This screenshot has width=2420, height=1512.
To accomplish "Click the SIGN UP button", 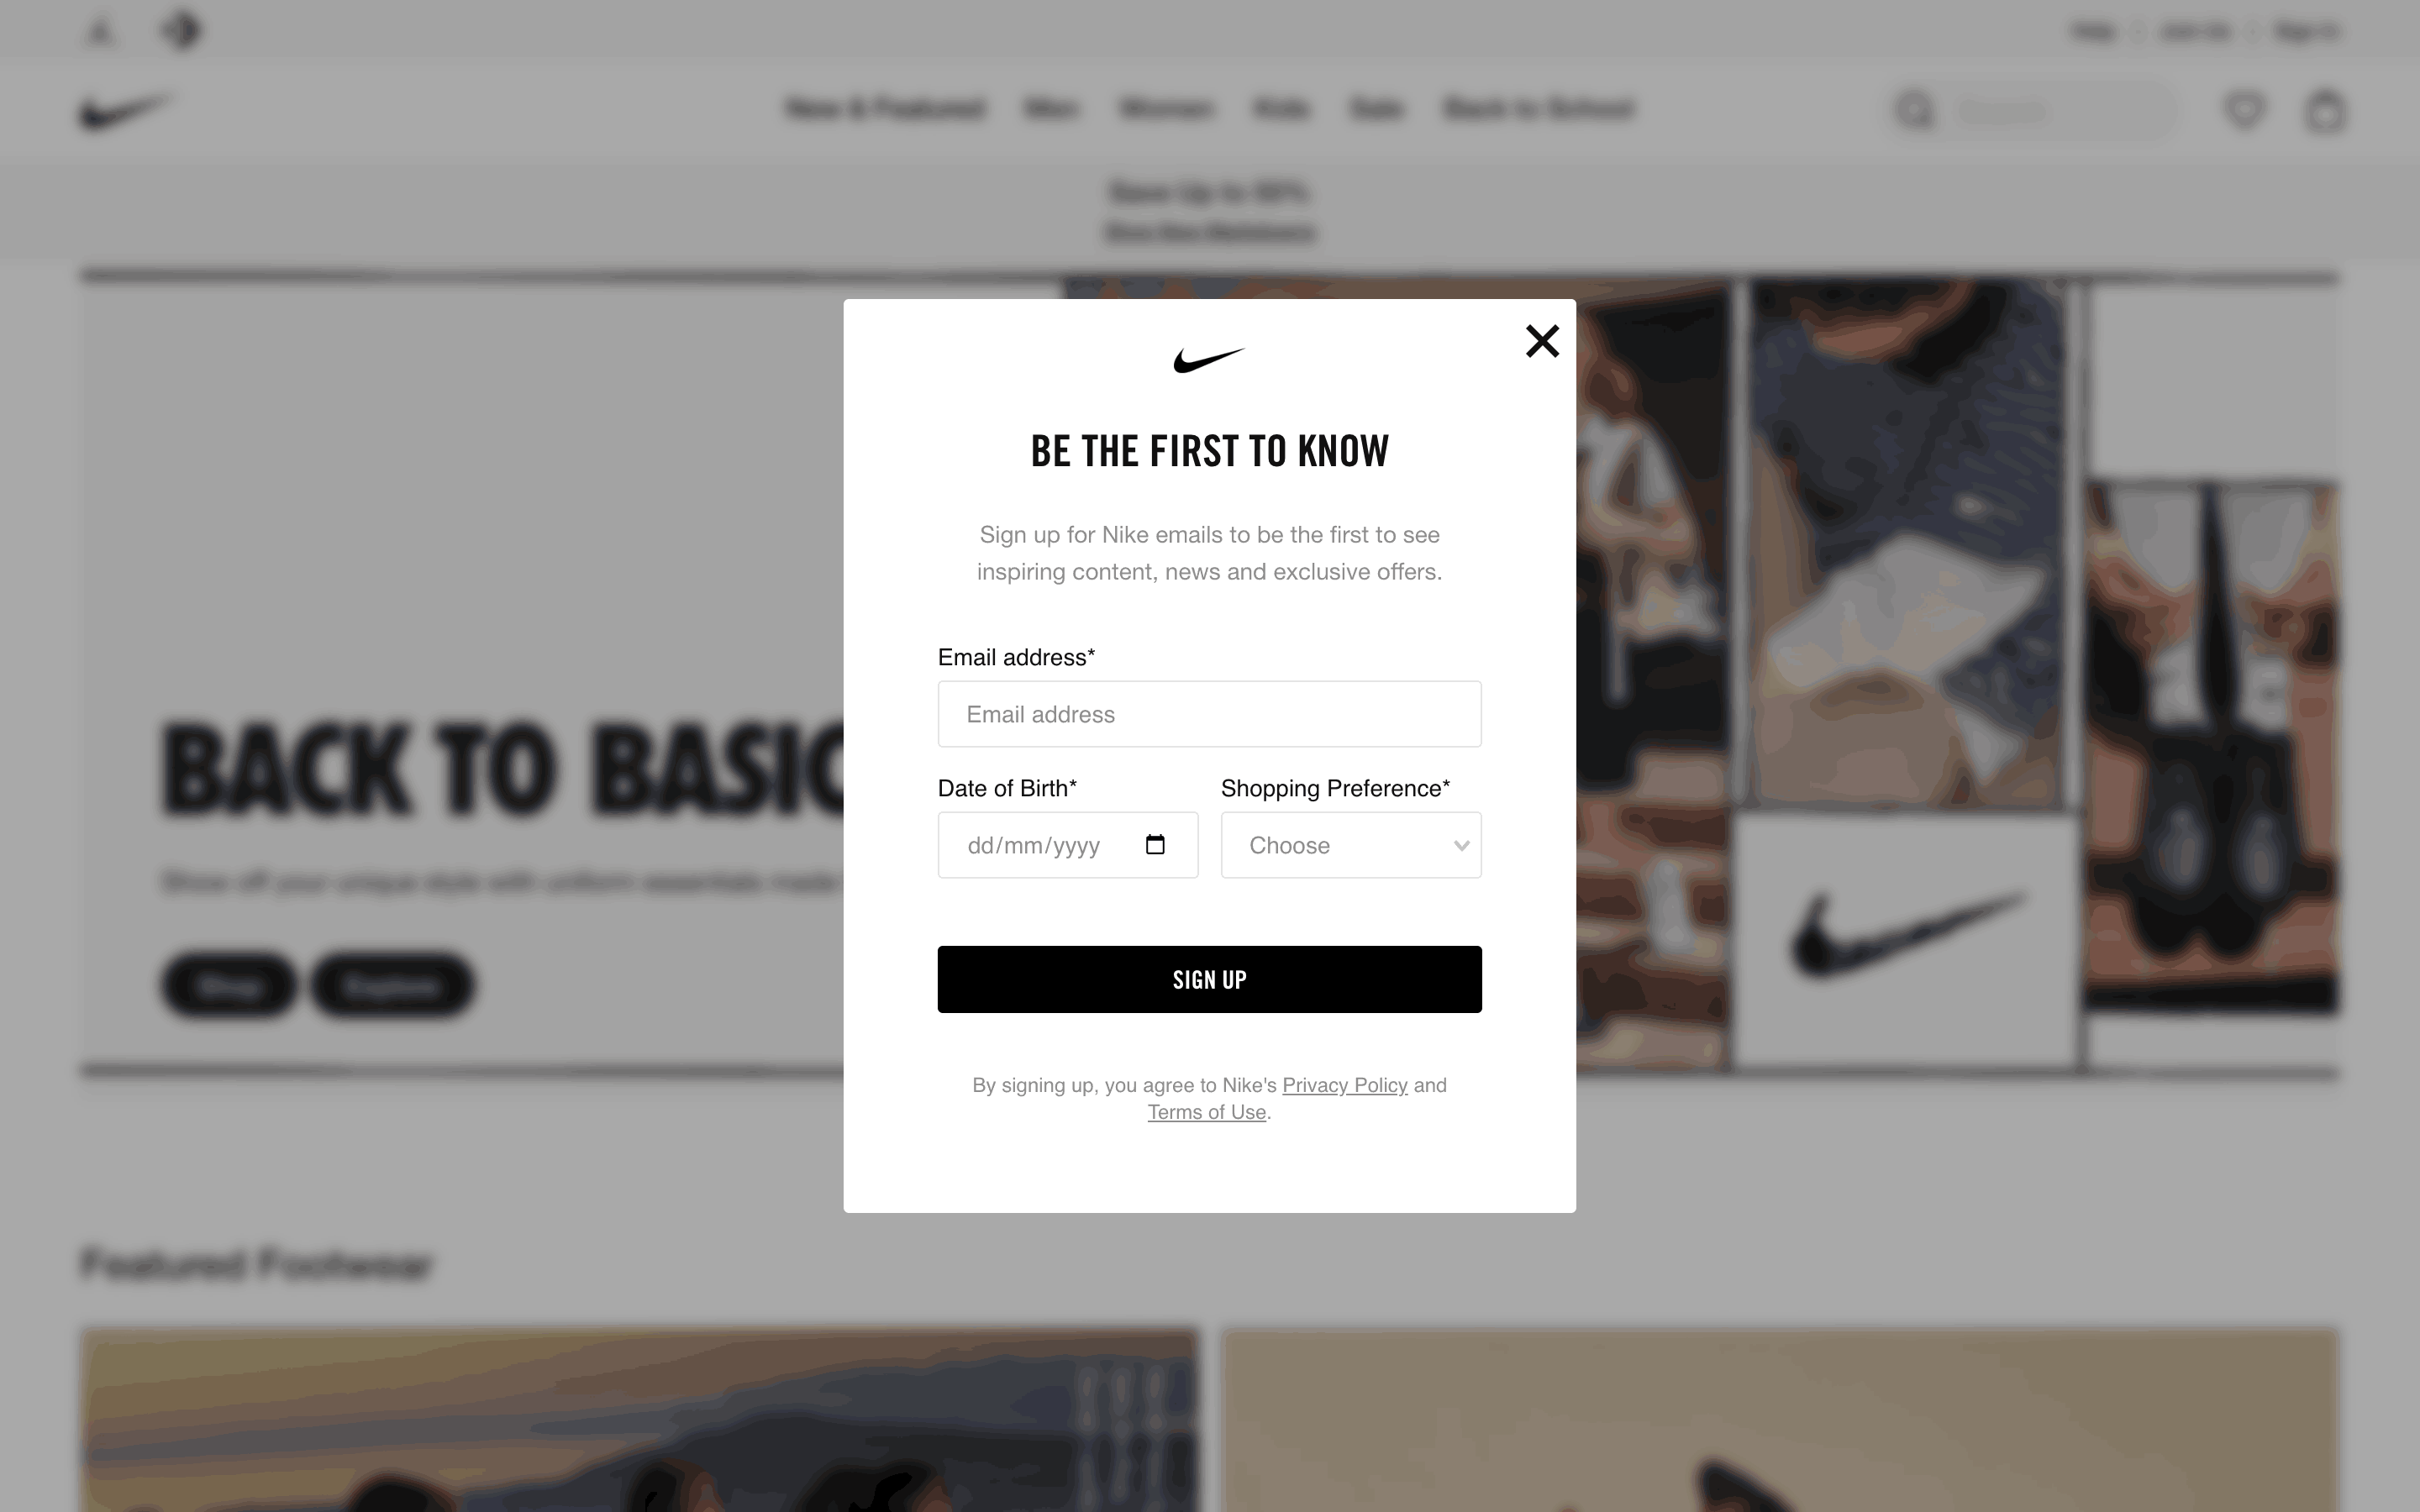I will click(x=1209, y=979).
